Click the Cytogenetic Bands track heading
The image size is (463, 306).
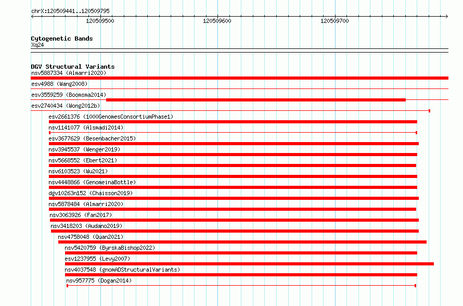click(x=62, y=39)
